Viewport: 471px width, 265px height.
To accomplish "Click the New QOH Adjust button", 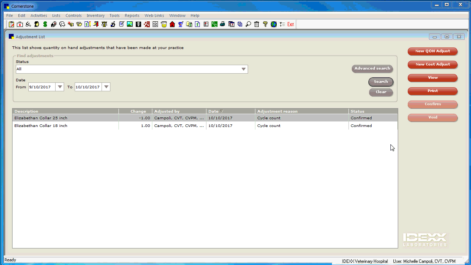I will [x=433, y=51].
